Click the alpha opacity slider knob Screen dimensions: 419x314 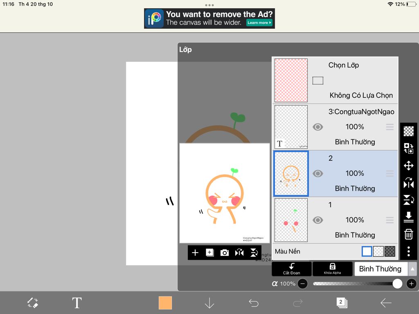397,284
